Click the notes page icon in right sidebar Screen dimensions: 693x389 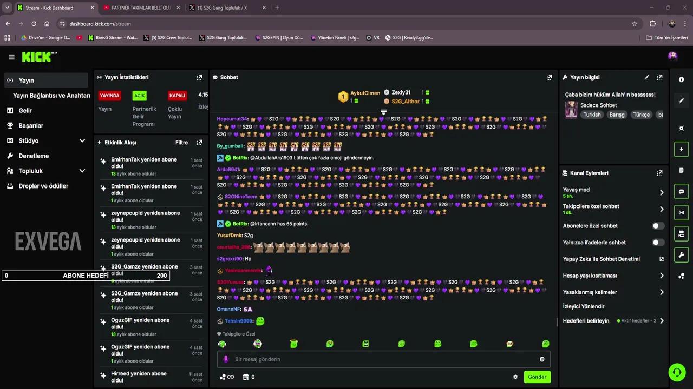(681, 170)
